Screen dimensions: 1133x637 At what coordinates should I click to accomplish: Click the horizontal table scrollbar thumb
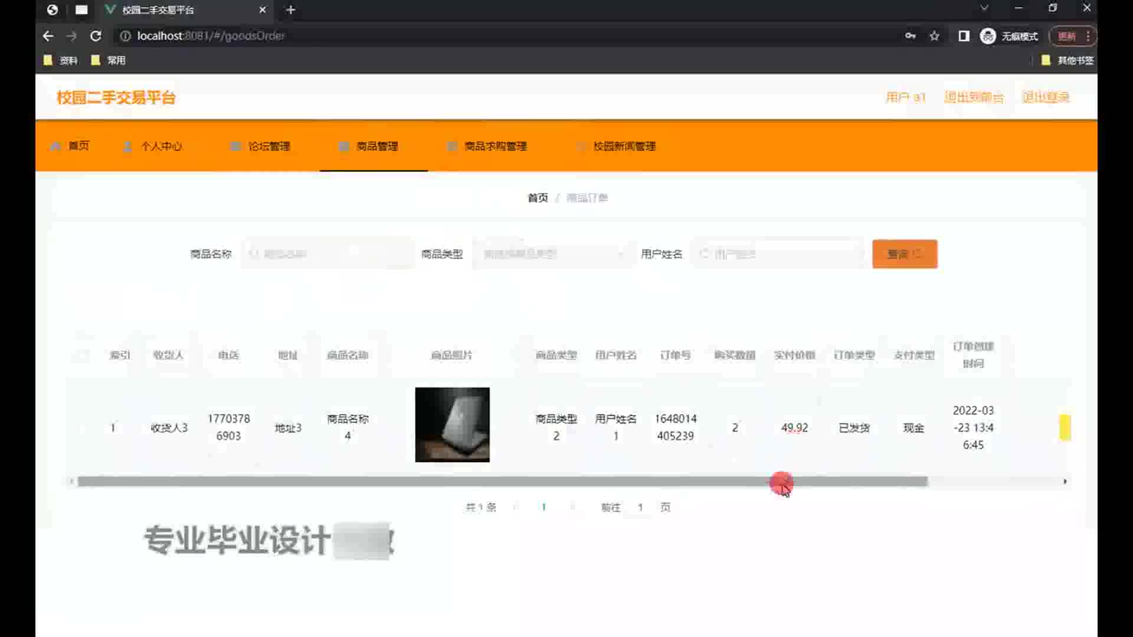pyautogui.click(x=502, y=482)
